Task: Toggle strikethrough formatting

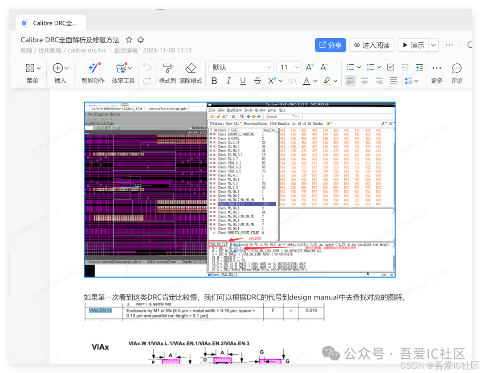Action: click(x=257, y=81)
